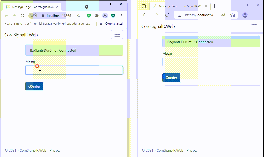Minimize the Chrome window
Viewport: 264px width, 157px height.
(98, 4)
